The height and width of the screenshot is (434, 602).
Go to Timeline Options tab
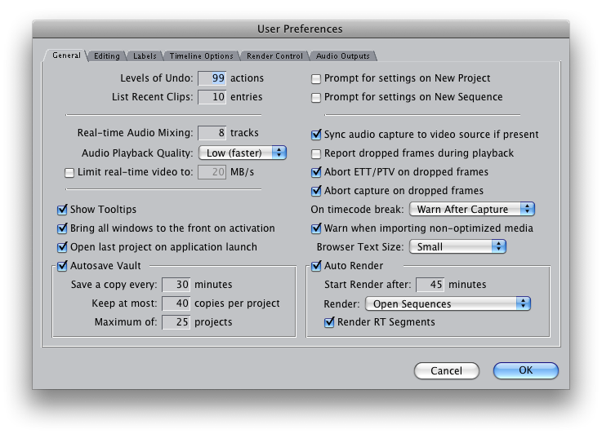coord(201,56)
